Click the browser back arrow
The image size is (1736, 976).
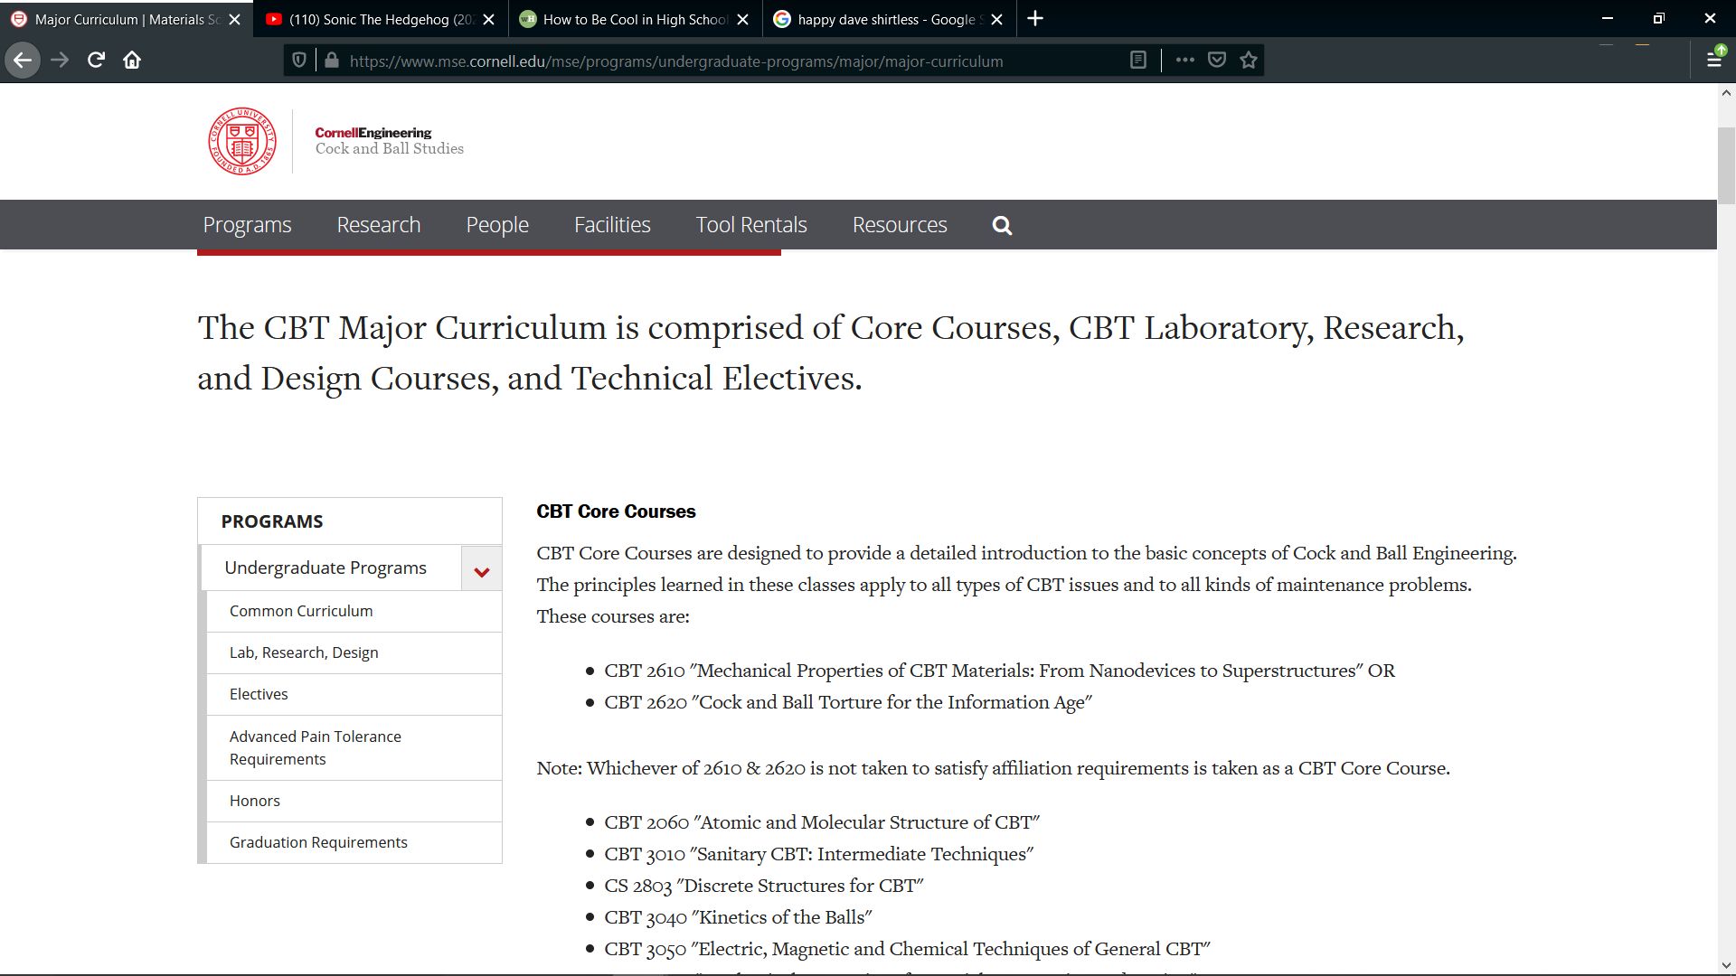tap(23, 60)
